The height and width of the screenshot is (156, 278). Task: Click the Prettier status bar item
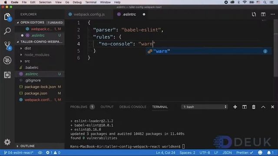(x=245, y=153)
